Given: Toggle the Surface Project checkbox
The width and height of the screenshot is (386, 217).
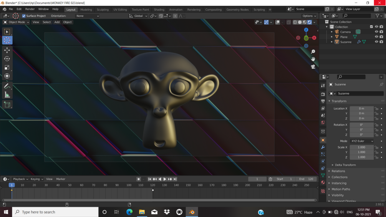Looking at the screenshot, I should click(x=24, y=16).
